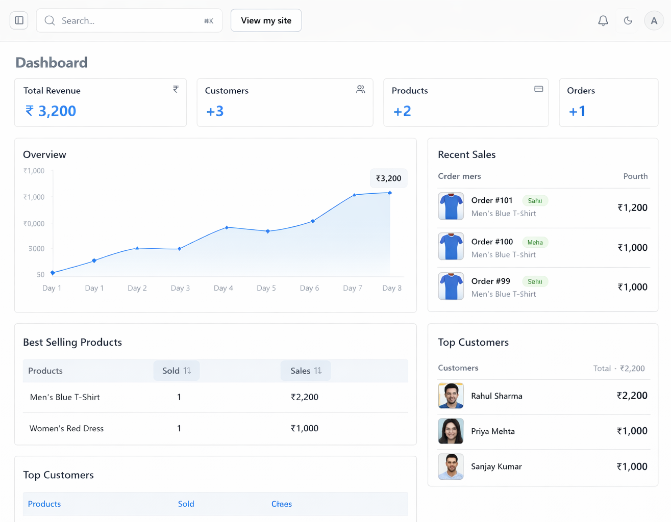Click the Products header in bottom table
Viewport: 671px width, 522px height.
[44, 504]
